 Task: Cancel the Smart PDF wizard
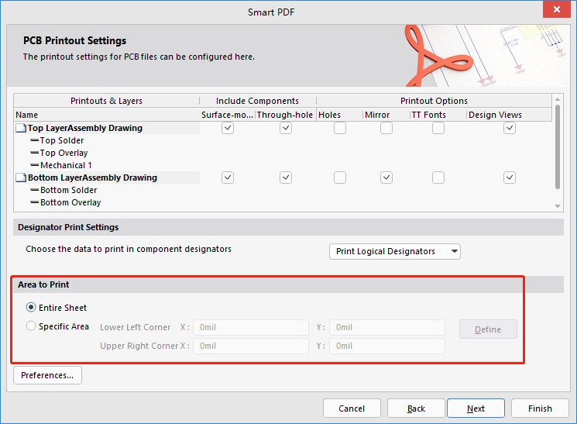coord(352,408)
